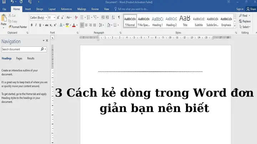
Task: Open the font name Calibri dropdown
Action: tap(46, 17)
